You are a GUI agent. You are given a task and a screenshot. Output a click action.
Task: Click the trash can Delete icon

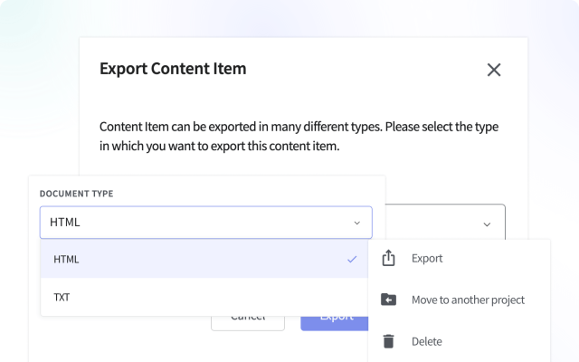point(389,341)
